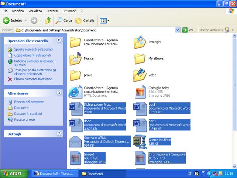Image resolution: width=237 pixels, height=178 pixels.
Task: Select the Video folder icon
Action: click(140, 75)
